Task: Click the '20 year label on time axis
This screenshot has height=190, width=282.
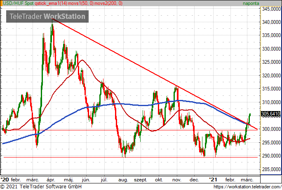Action: pos(5,180)
